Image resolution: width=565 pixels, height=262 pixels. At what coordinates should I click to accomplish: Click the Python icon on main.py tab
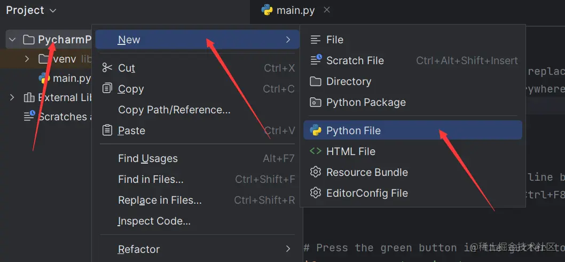(267, 11)
